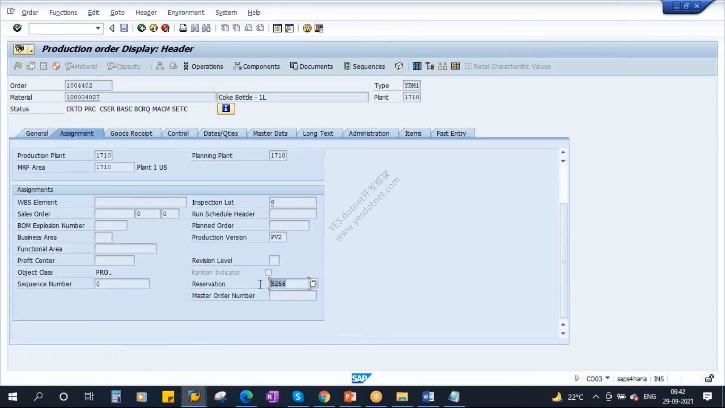This screenshot has width=725, height=408.
Task: Click the Material number field
Action: [140, 97]
